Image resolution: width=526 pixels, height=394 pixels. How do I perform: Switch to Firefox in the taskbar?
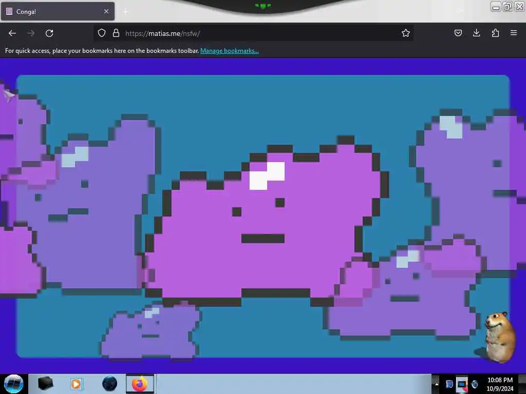pos(140,384)
